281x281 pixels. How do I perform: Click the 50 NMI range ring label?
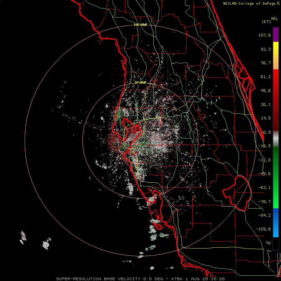pyautogui.click(x=140, y=83)
